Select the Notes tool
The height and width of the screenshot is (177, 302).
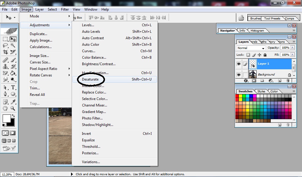click(x=5, y=102)
